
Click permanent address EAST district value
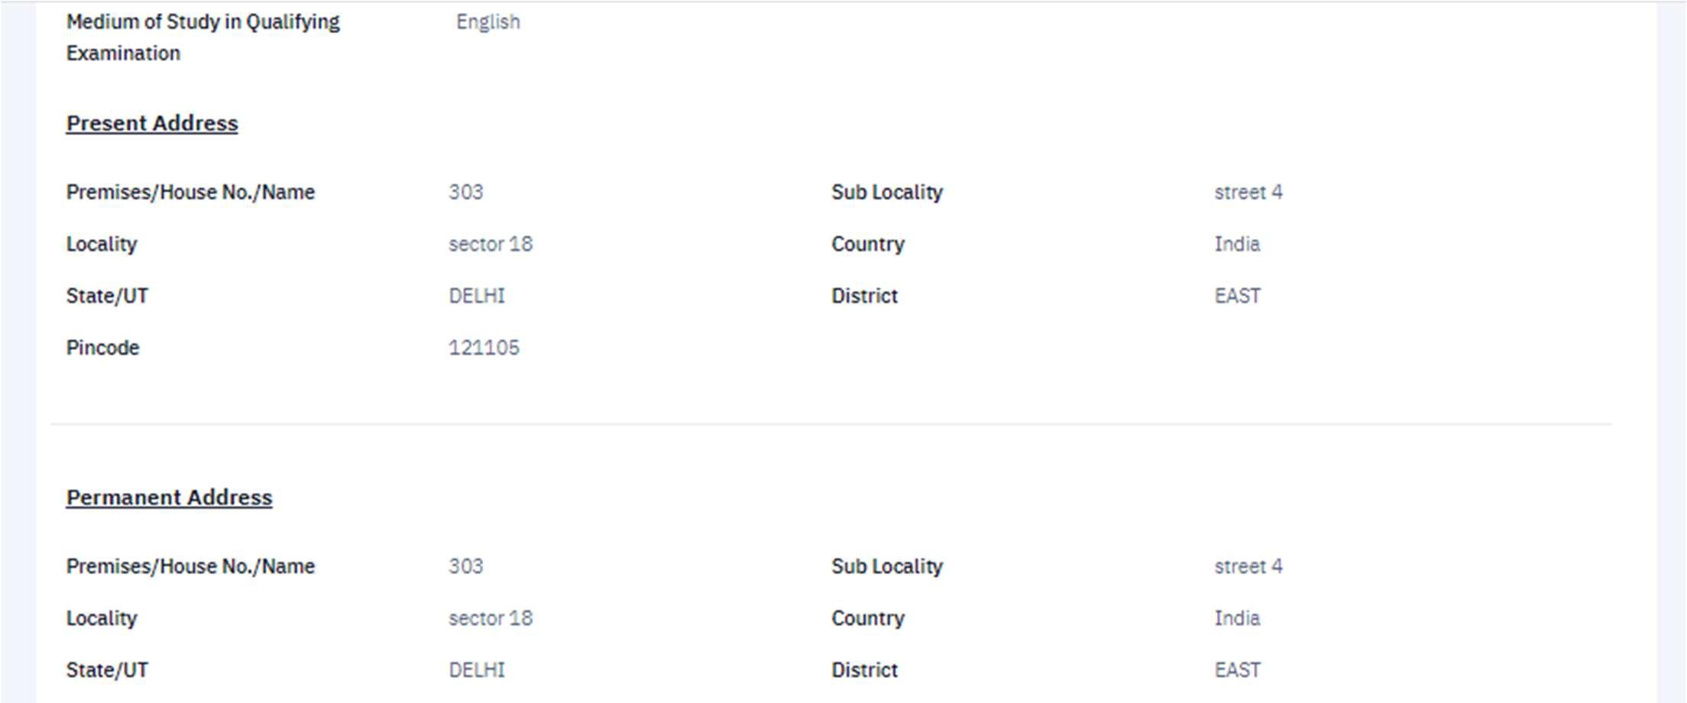pos(1237,670)
